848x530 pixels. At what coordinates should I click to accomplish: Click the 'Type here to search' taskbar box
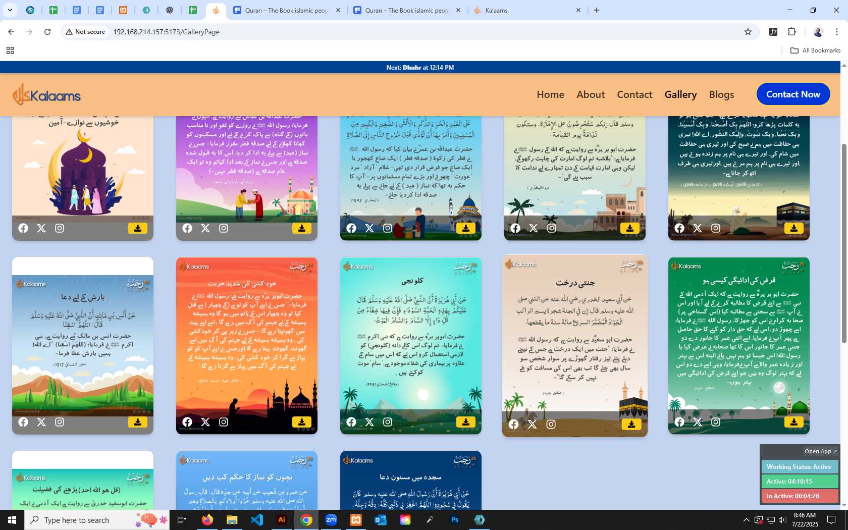[96, 520]
